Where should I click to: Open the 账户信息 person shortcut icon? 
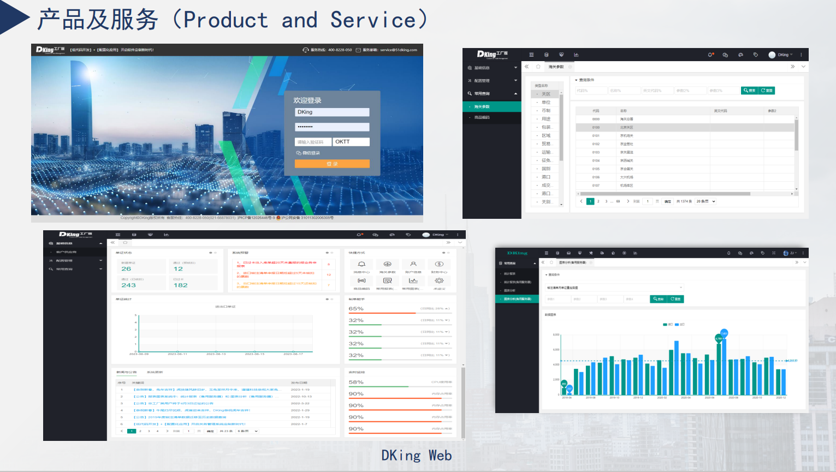point(413,265)
